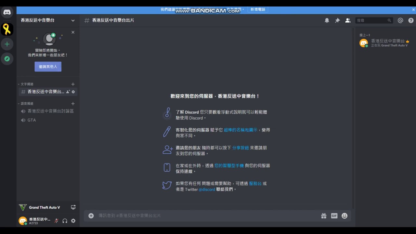Create a voice channel via 語音頻道 plus
Screen dimensions: 416x234
tap(73, 104)
